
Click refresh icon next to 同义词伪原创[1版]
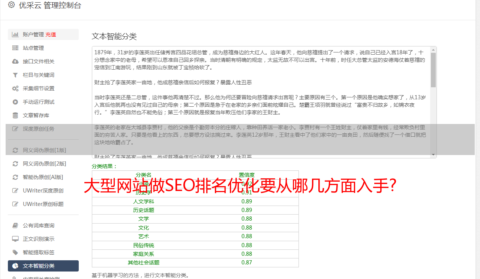pos(15,150)
